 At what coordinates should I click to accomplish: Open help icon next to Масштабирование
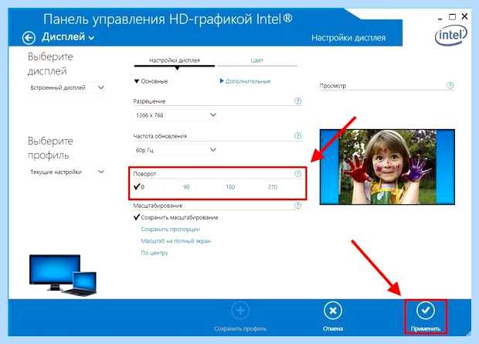297,206
